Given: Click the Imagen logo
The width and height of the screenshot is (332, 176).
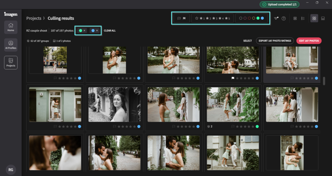Looking at the screenshot, I should click(x=11, y=14).
